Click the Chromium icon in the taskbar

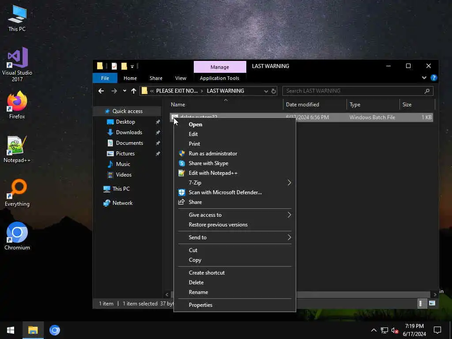coord(54,330)
